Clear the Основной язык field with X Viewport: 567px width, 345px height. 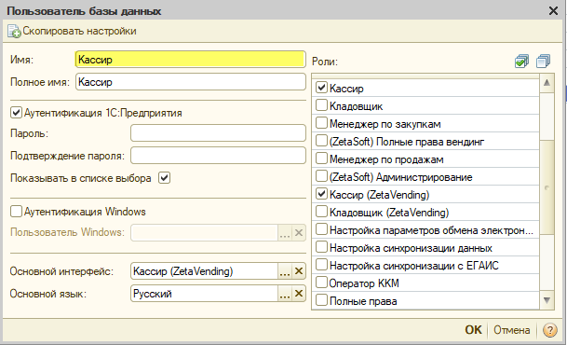click(299, 293)
